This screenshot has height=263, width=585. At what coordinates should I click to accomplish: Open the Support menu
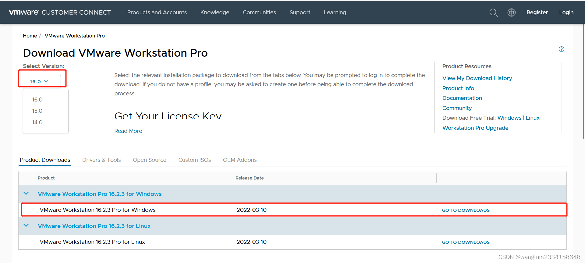[x=300, y=12]
